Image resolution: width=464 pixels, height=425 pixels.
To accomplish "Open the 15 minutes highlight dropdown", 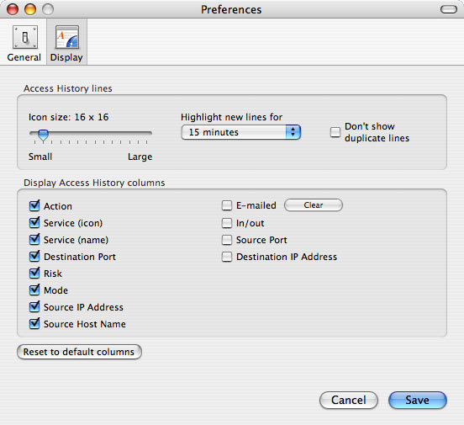I will point(241,132).
